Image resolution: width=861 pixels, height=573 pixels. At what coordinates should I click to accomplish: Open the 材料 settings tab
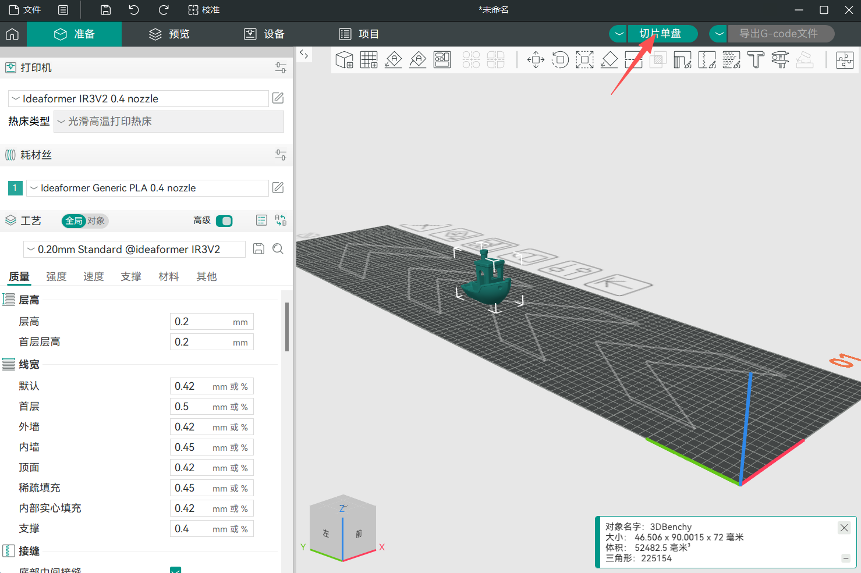click(x=169, y=276)
